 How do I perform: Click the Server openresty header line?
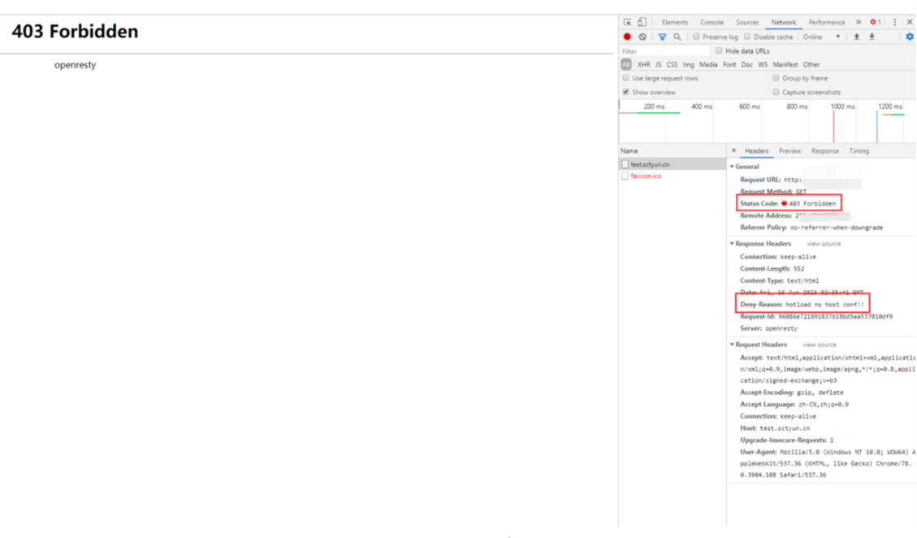[768, 328]
